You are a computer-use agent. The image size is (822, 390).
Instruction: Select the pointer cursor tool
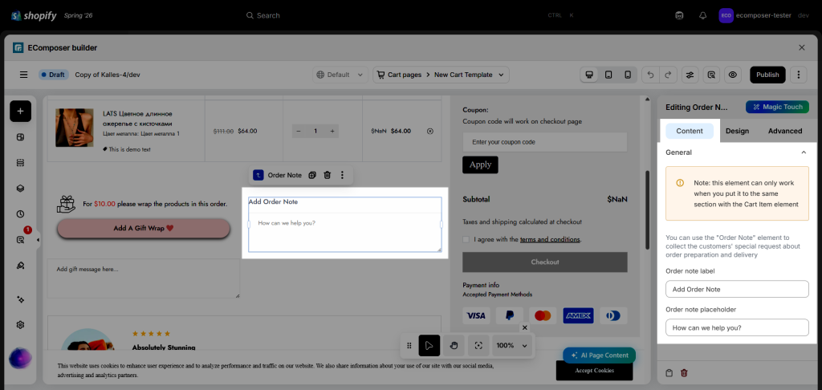tap(429, 345)
